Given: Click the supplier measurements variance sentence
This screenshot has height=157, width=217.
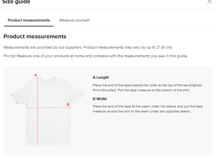Looking at the screenshot, I should (88, 47).
